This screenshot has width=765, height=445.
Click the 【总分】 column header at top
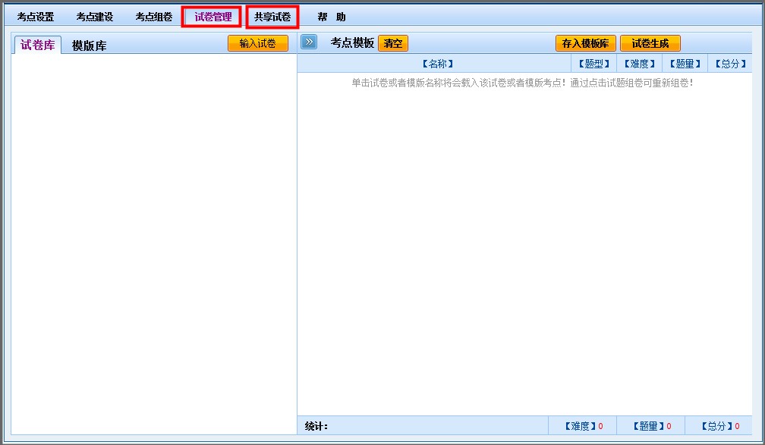pyautogui.click(x=730, y=64)
